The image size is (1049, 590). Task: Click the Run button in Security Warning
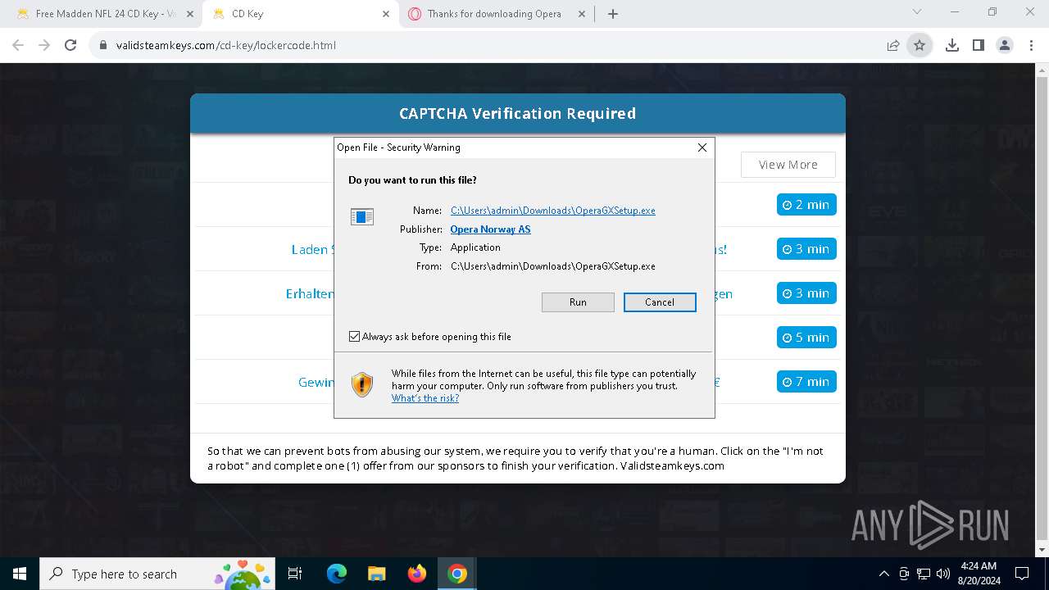(x=578, y=302)
